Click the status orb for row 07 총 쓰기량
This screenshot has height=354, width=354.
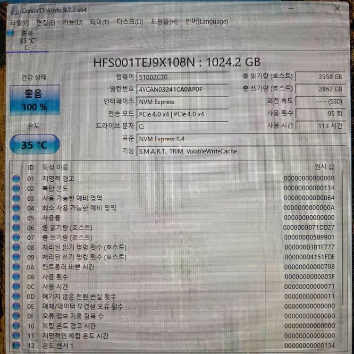click(x=16, y=238)
